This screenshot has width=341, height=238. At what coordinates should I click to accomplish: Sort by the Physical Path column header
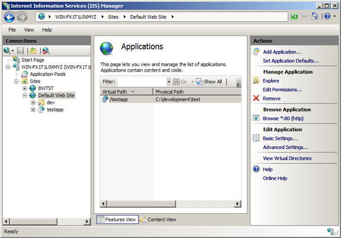pos(197,92)
